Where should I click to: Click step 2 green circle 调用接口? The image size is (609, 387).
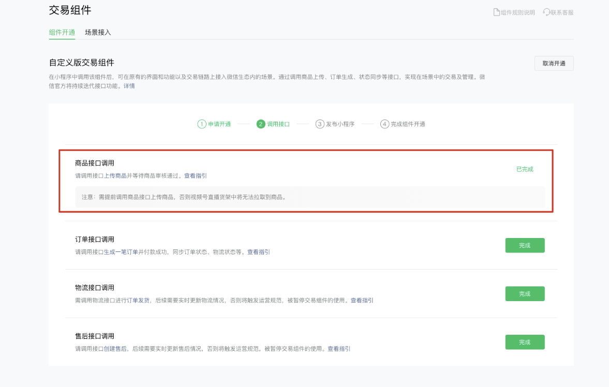click(261, 124)
